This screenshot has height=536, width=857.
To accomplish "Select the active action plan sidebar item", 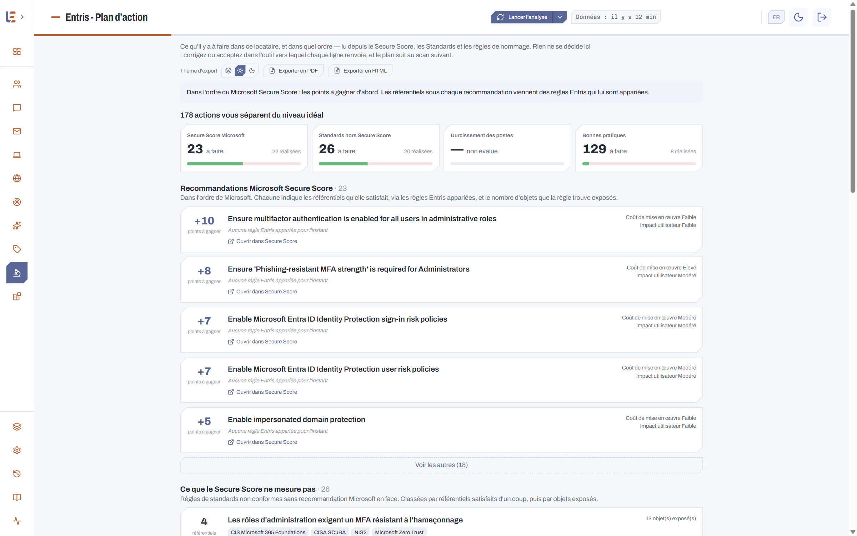I will coord(17,273).
